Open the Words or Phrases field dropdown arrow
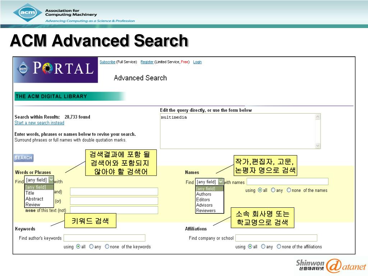Screen dimensions: 368x276 point(51,180)
